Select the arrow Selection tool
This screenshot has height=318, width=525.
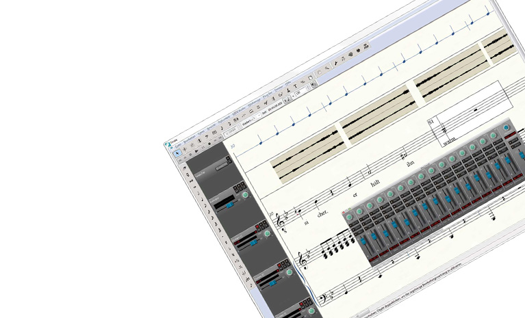[177, 153]
